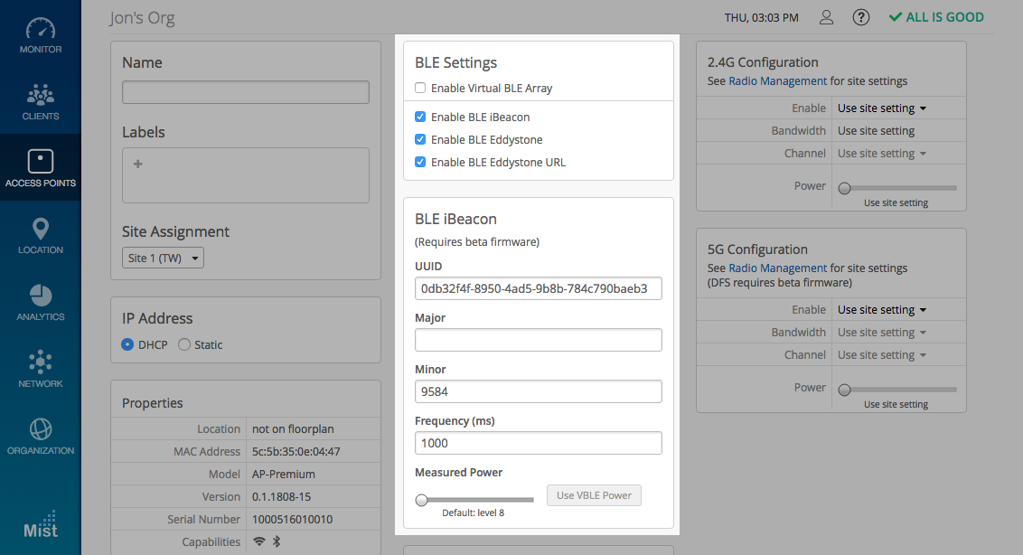Open Organization globe icon
This screenshot has height=555, width=1023.
[x=41, y=429]
